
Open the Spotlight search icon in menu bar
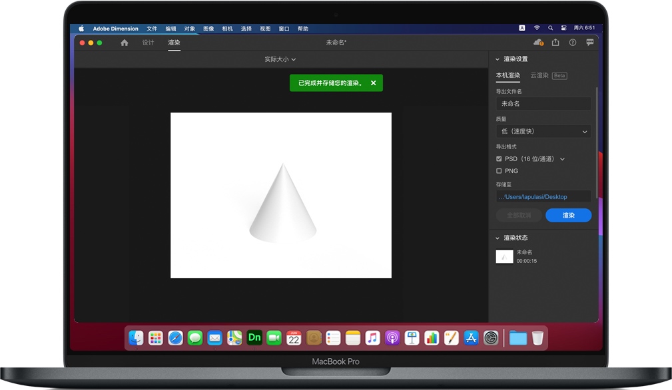[550, 29]
